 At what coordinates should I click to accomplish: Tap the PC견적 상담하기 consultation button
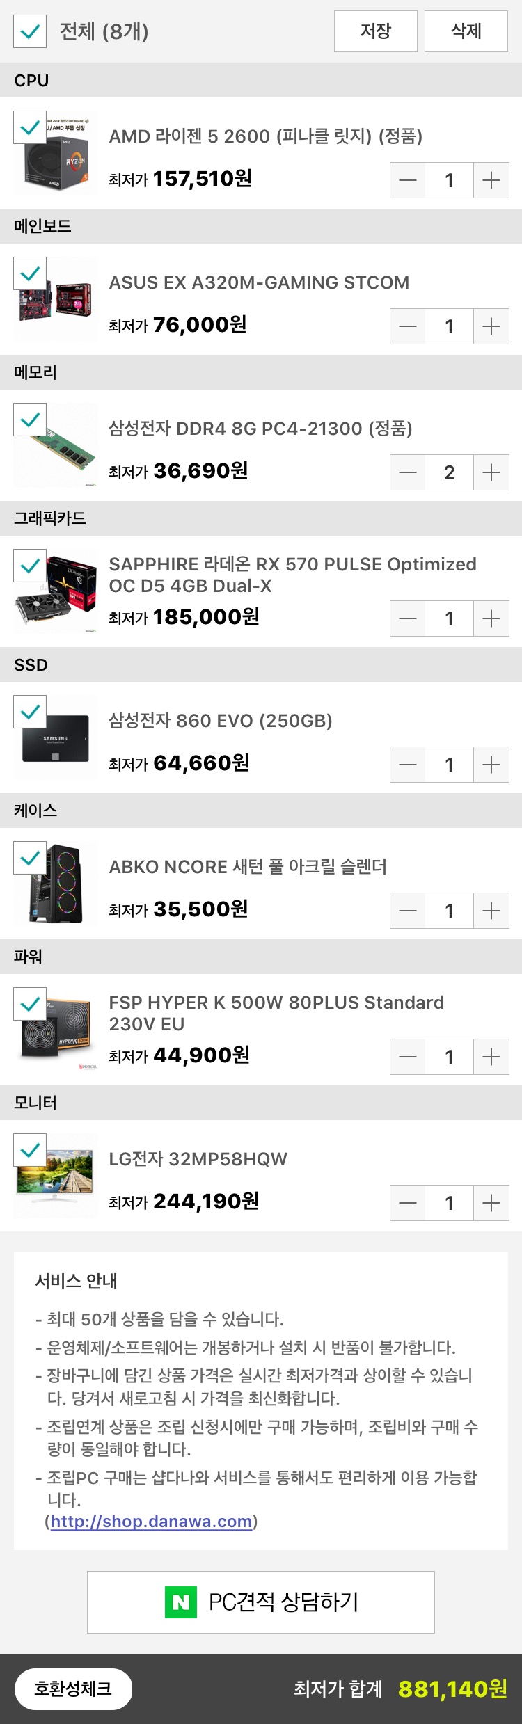pyautogui.click(x=261, y=1602)
